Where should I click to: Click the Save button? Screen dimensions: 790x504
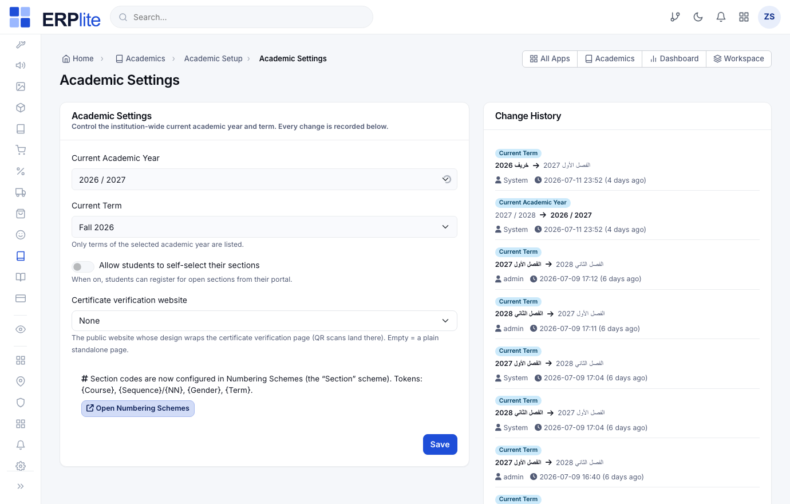point(440,444)
